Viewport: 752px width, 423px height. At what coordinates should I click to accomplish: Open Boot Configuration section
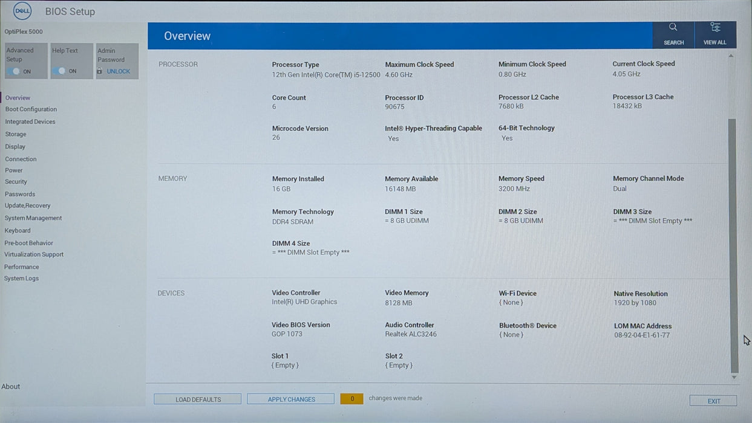pyautogui.click(x=31, y=109)
